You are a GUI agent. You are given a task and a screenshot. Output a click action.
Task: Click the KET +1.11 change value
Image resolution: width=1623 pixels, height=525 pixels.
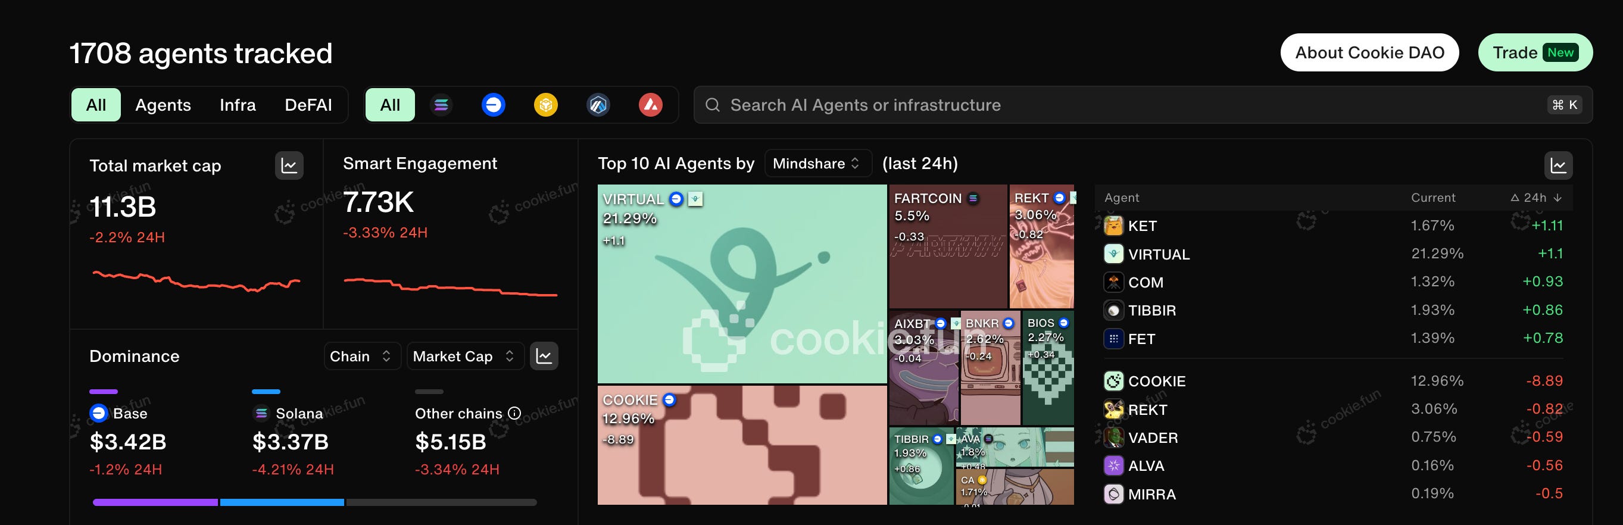pyautogui.click(x=1547, y=226)
